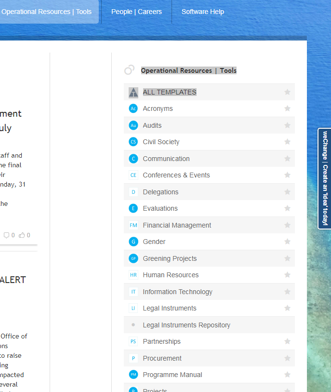Click the Conferences & Events 'CE' icon

click(x=133, y=175)
